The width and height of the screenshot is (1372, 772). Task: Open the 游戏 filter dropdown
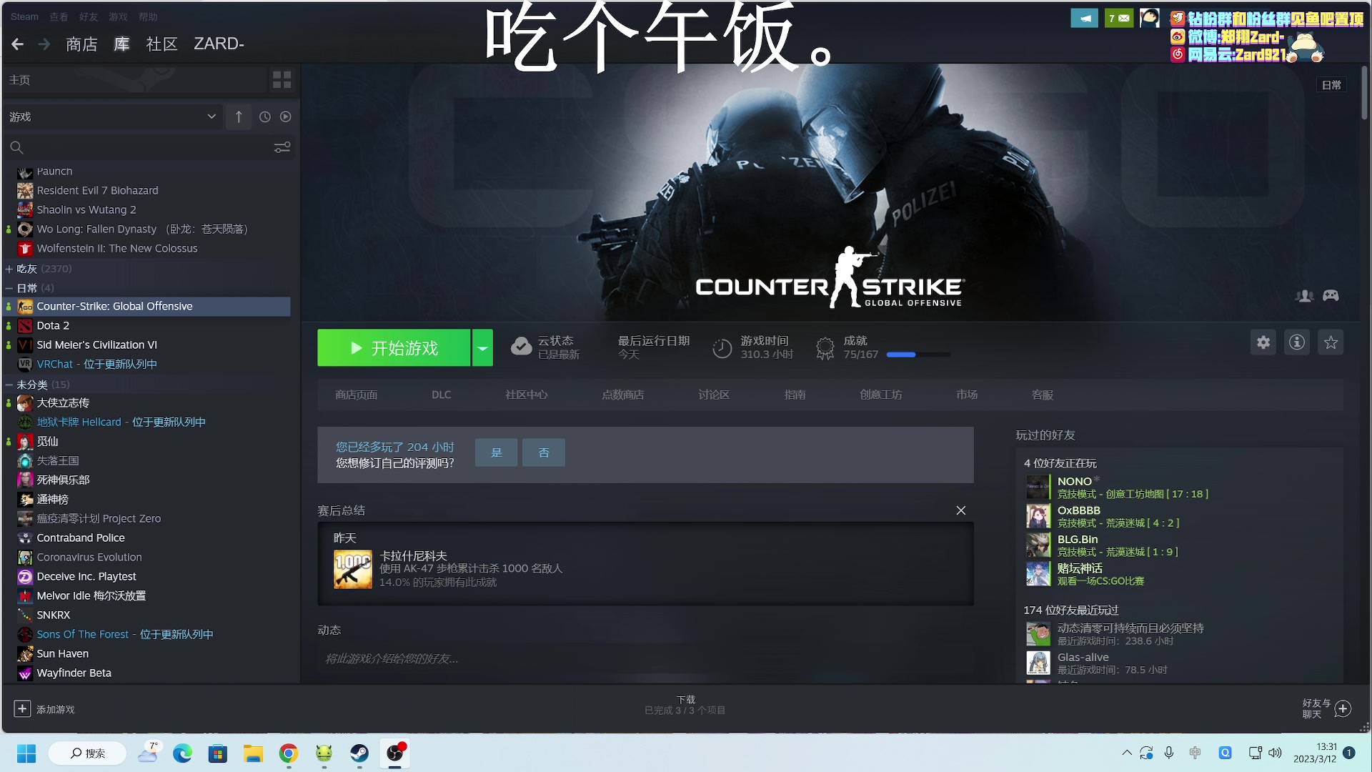(212, 117)
